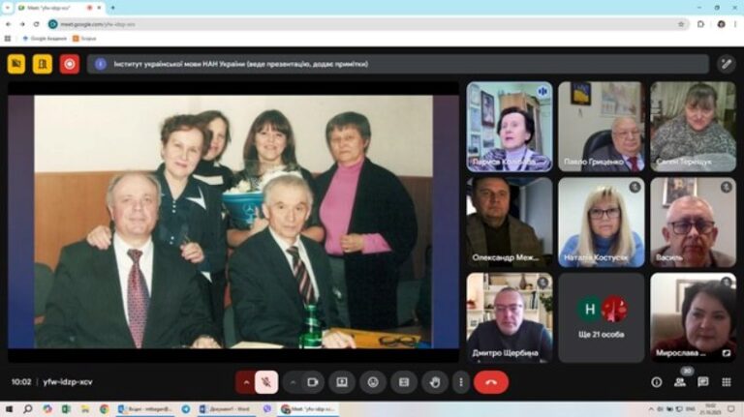Turn on captions in the call bar

coord(404,382)
